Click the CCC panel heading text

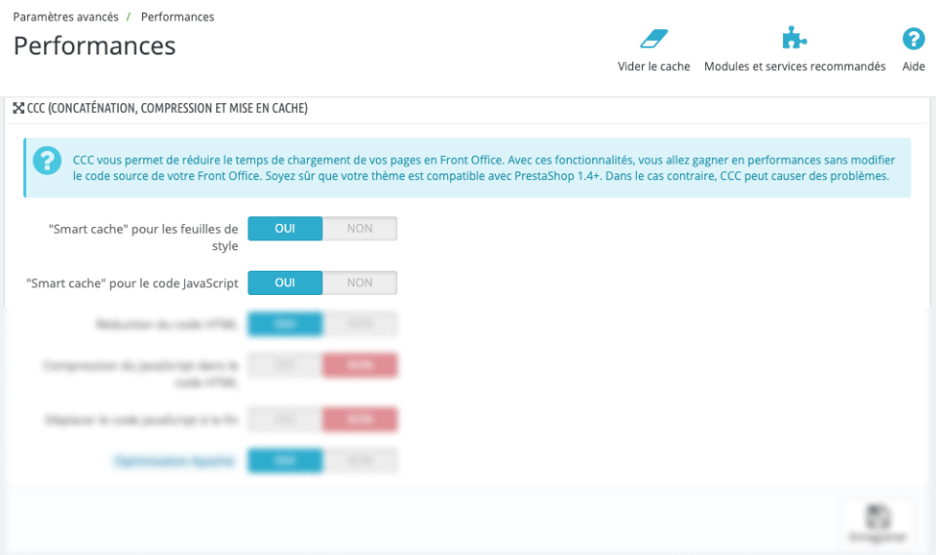168,109
